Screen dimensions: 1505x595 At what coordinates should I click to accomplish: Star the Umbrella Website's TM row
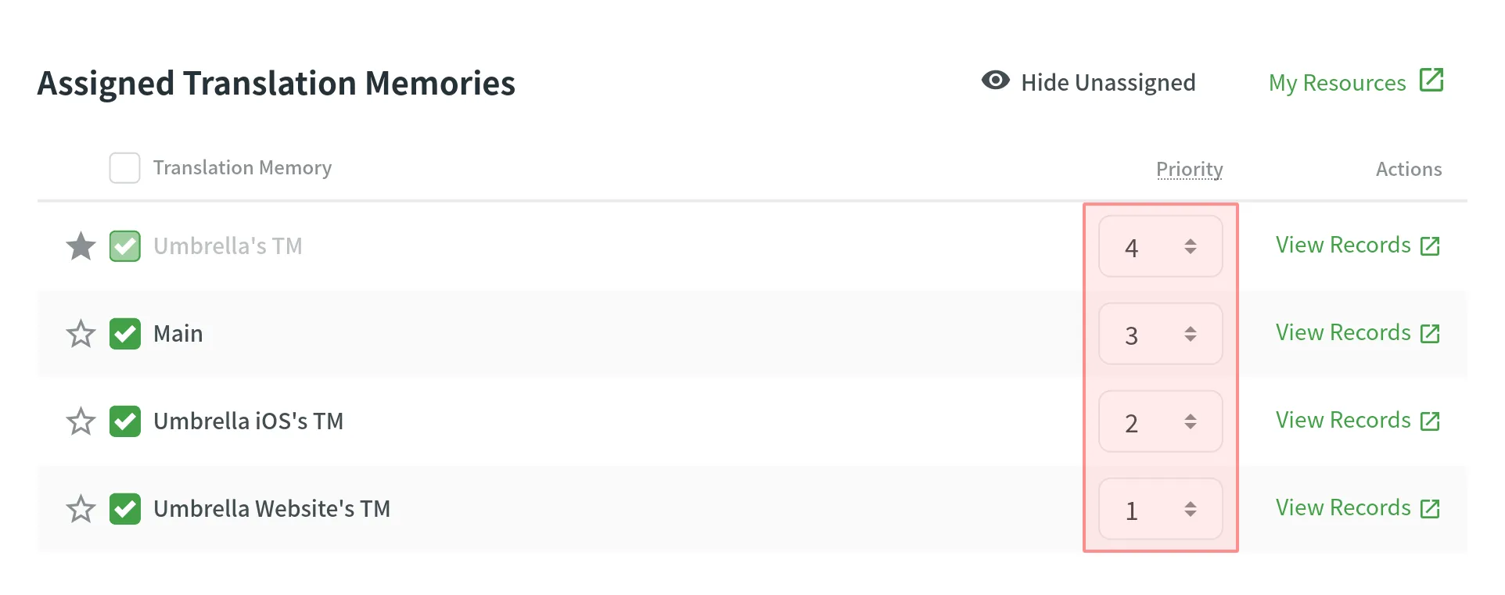81,509
